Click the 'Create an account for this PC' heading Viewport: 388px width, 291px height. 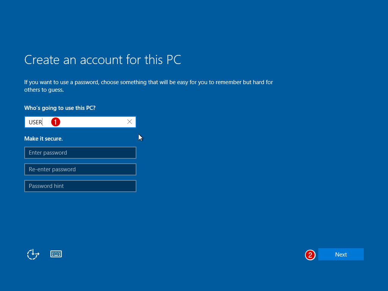pyautogui.click(x=103, y=59)
